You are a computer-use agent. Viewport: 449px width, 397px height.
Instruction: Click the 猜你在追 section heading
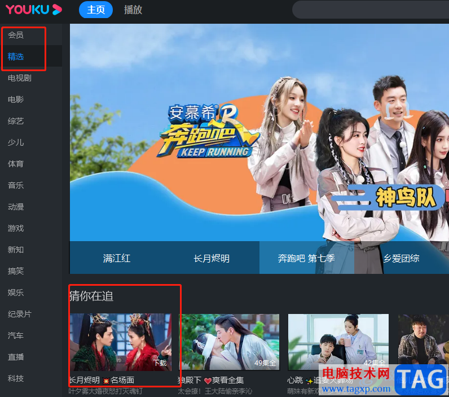[91, 296]
